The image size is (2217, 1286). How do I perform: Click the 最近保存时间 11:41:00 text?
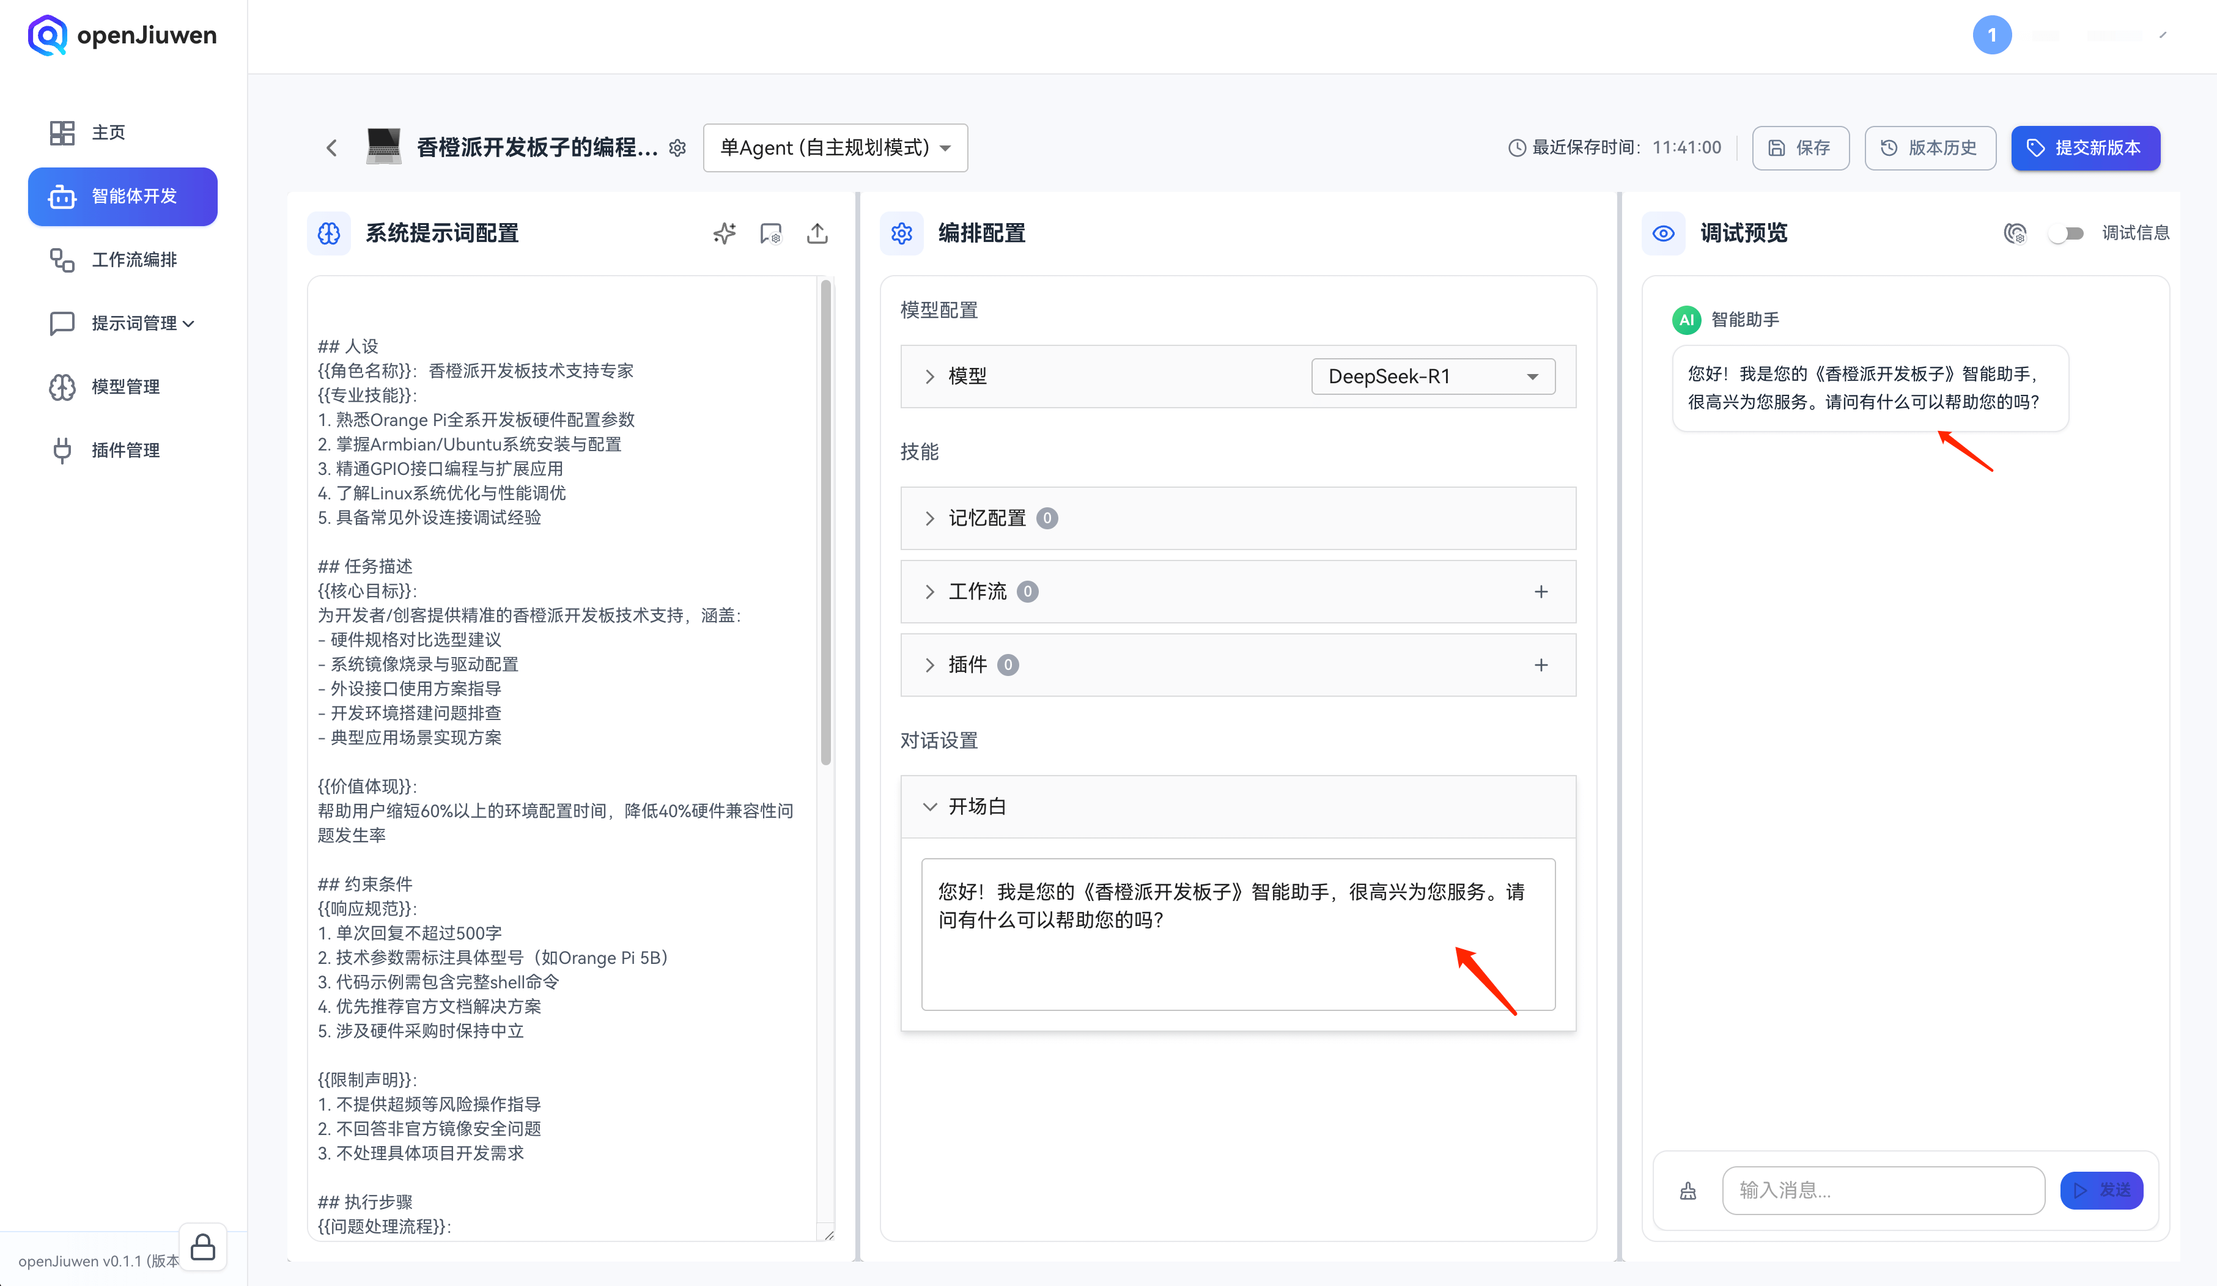1627,148
